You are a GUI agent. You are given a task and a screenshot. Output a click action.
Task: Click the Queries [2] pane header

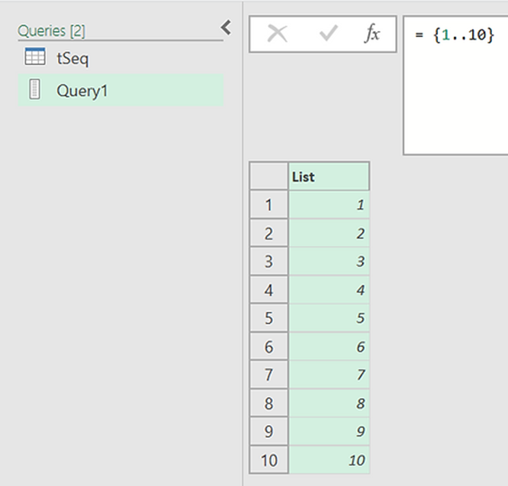coord(52,30)
